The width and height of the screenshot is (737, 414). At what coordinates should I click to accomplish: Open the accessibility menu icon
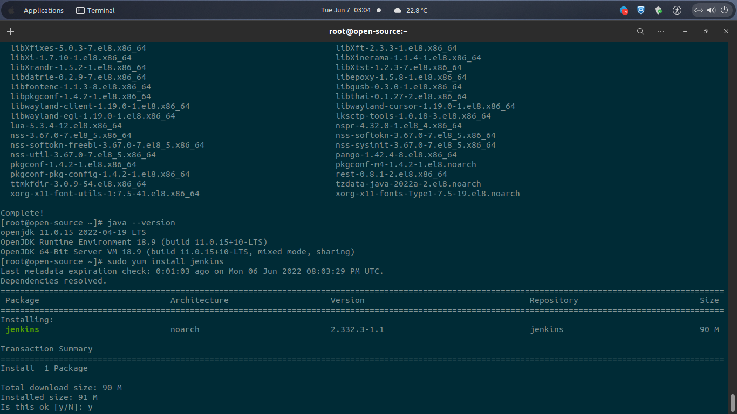pyautogui.click(x=677, y=10)
